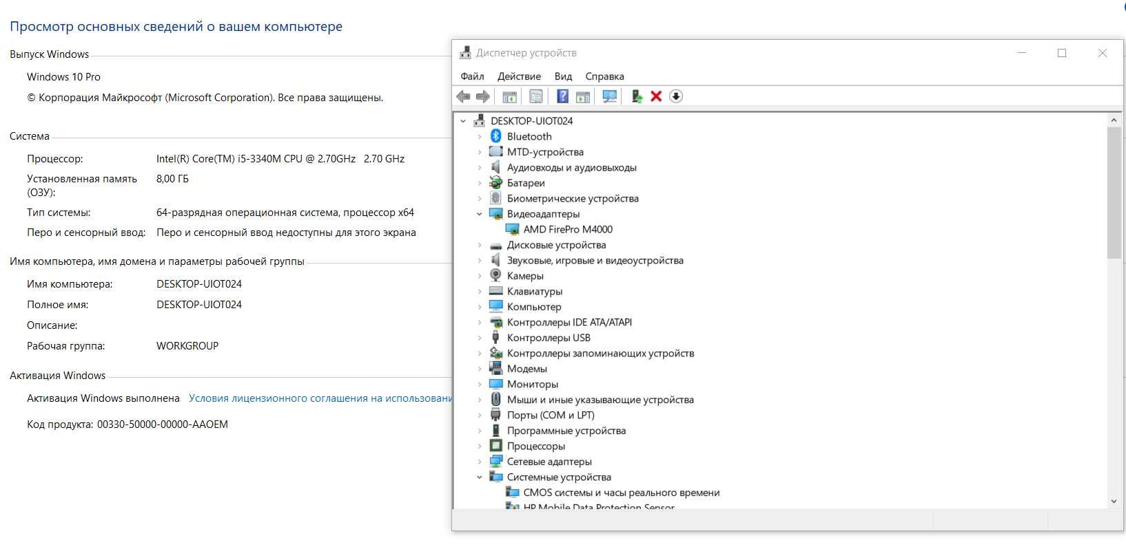The height and width of the screenshot is (549, 1126).
Task: Click the Биометрические устройства fingerprint icon
Action: (495, 198)
